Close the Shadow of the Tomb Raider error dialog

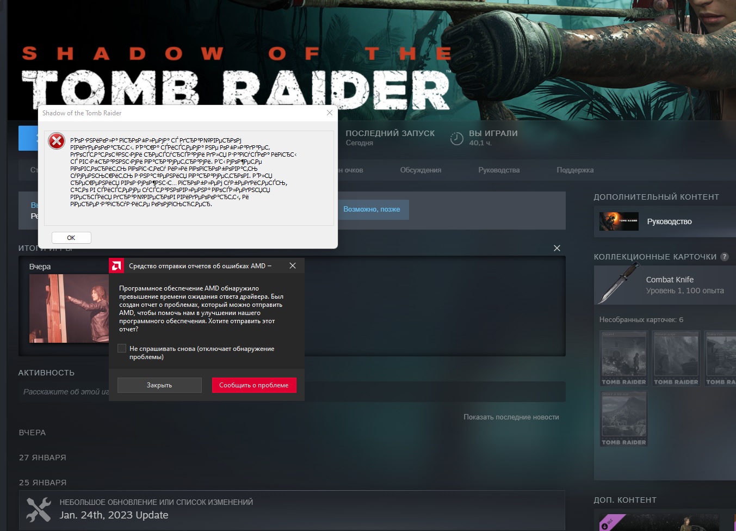click(330, 113)
